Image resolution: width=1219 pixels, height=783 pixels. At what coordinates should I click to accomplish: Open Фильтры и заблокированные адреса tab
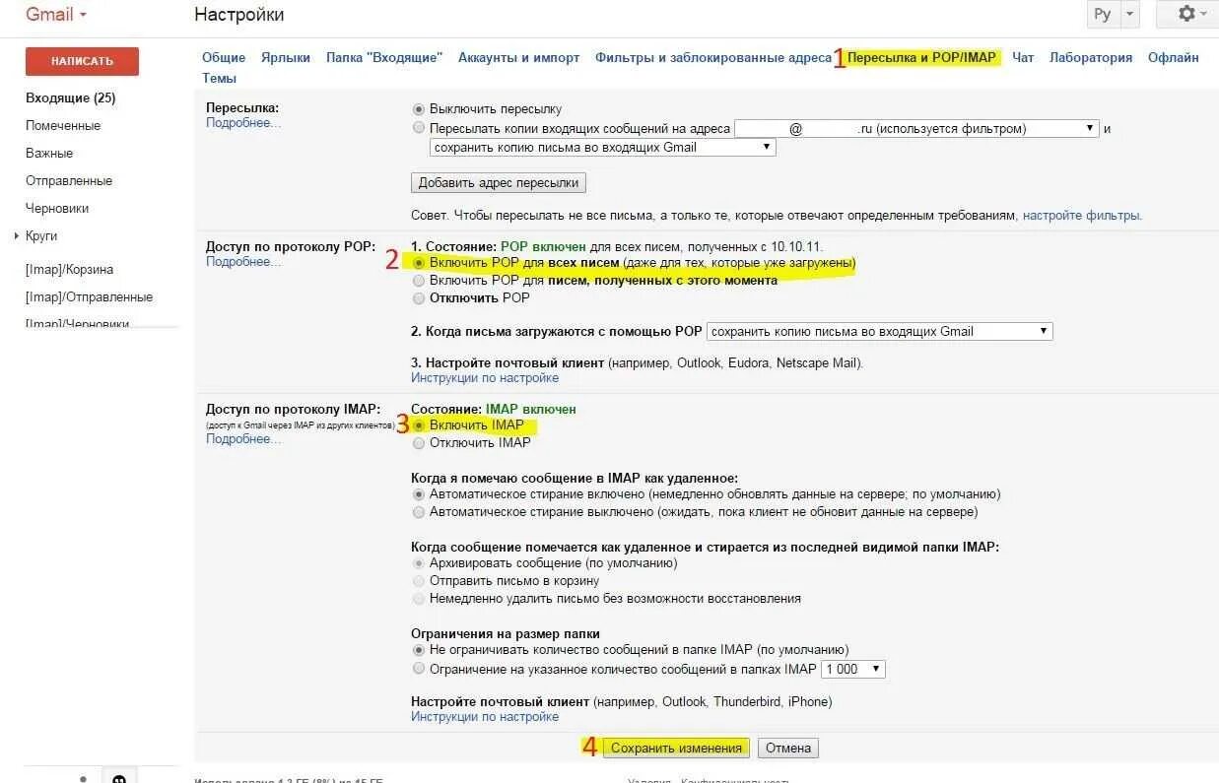point(713,58)
